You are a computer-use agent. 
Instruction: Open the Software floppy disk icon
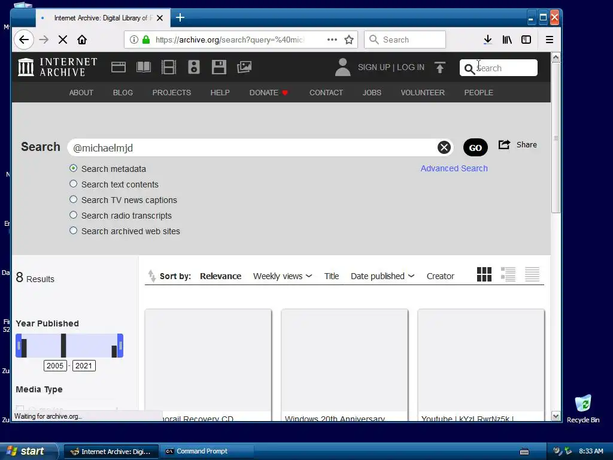219,67
